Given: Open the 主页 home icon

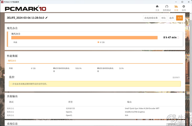Looking at the screenshot, I should pyautogui.click(x=157, y=7).
